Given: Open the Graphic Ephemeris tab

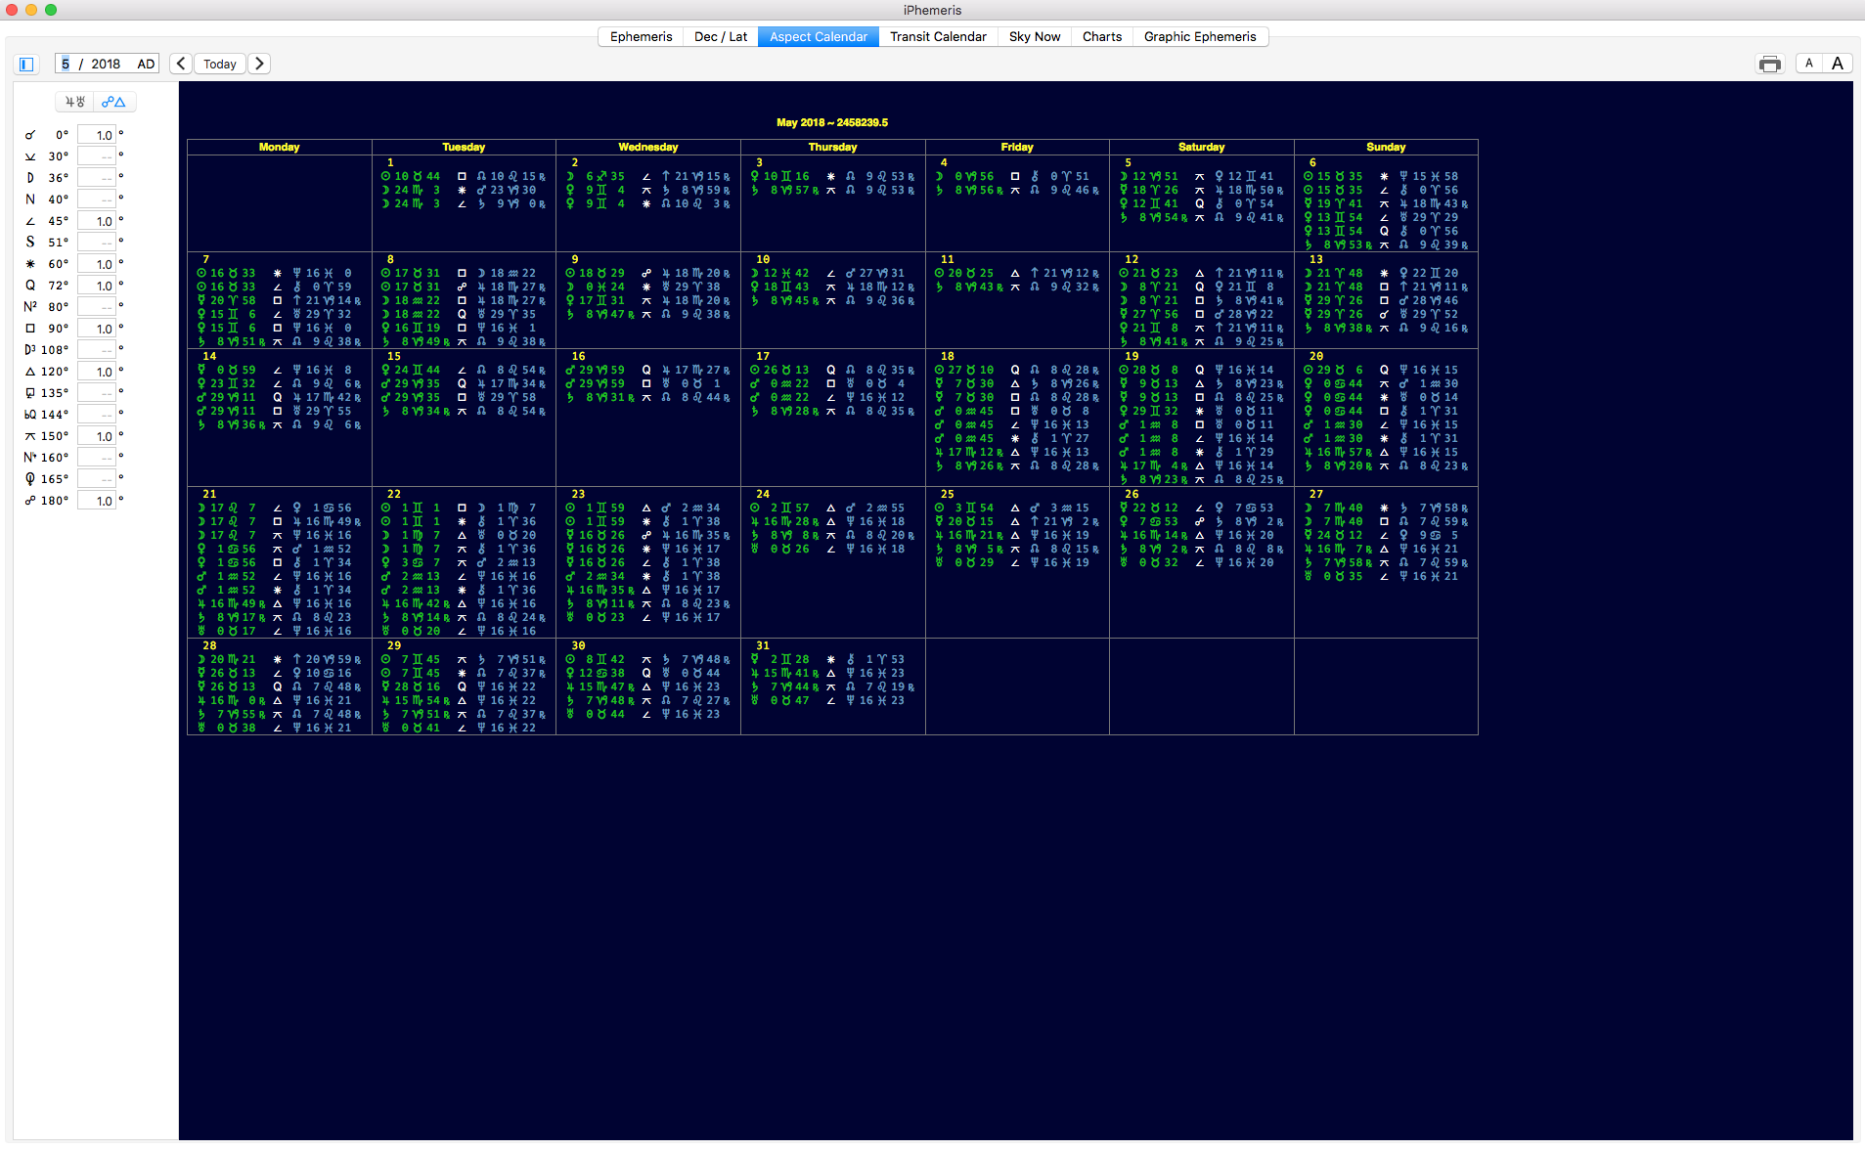Looking at the screenshot, I should [1200, 36].
